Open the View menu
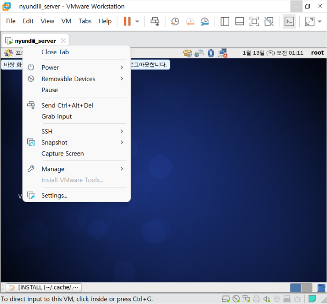This screenshot has height=304, width=327. click(48, 21)
